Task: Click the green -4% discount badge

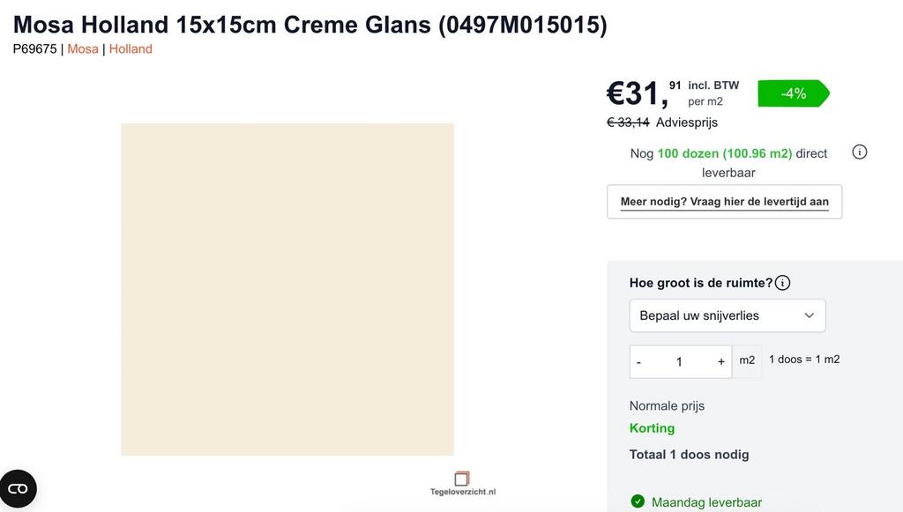Action: pyautogui.click(x=793, y=93)
